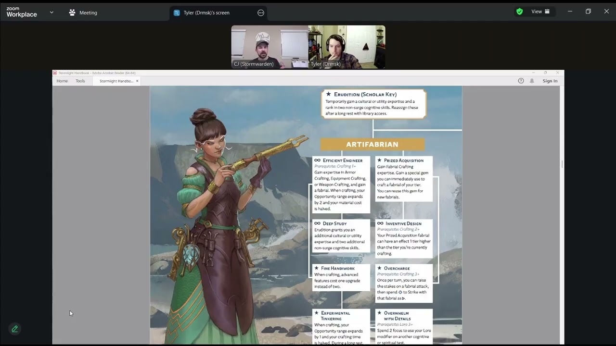Click infinity symbol beside Deep Study
The image size is (616, 346).
[x=317, y=223]
